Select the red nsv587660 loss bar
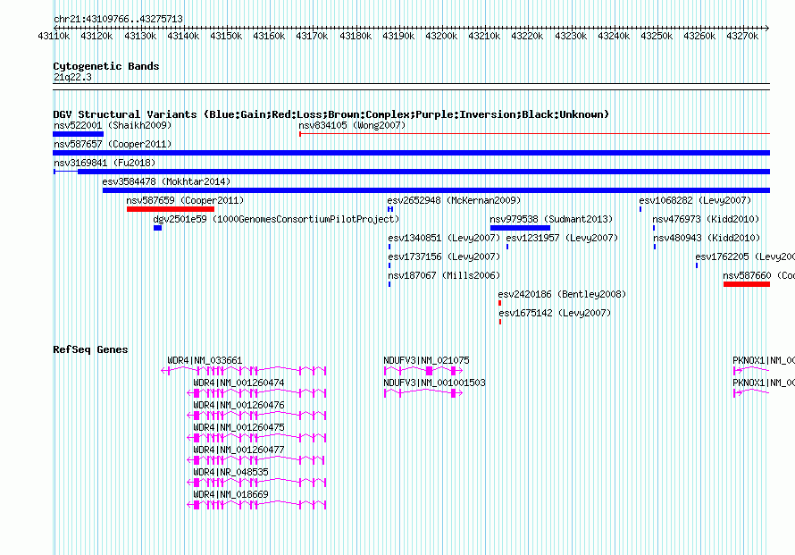795x555 pixels. 747,284
